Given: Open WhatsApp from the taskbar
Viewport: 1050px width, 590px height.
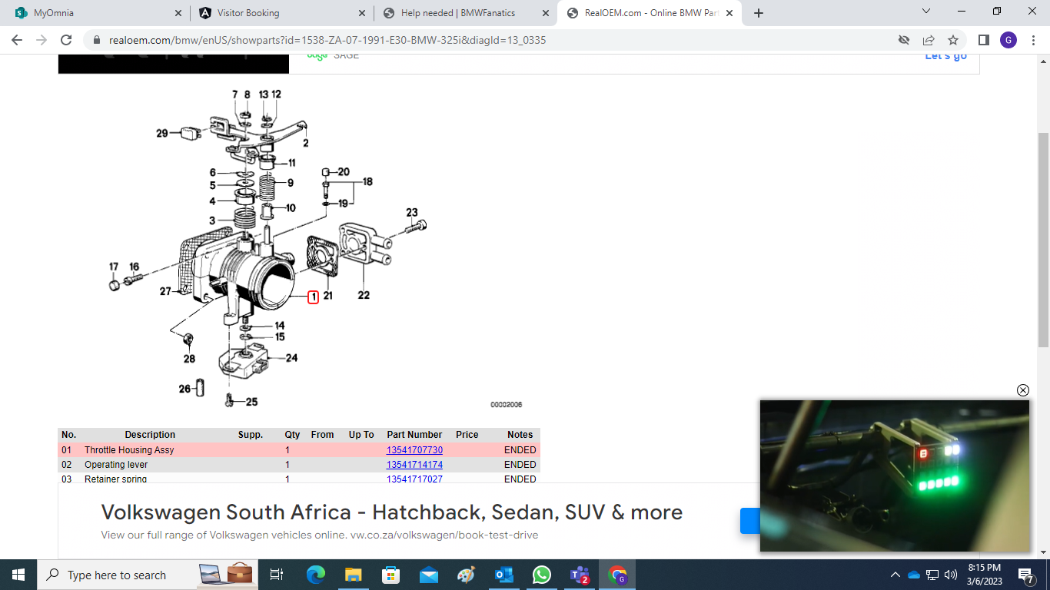Looking at the screenshot, I should (541, 575).
